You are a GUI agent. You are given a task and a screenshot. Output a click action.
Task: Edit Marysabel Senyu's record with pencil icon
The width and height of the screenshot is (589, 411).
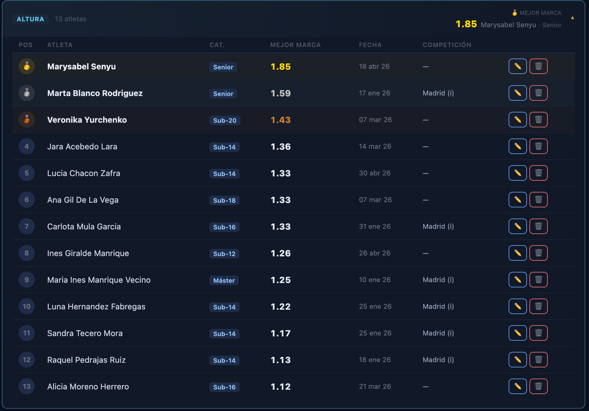coord(517,67)
